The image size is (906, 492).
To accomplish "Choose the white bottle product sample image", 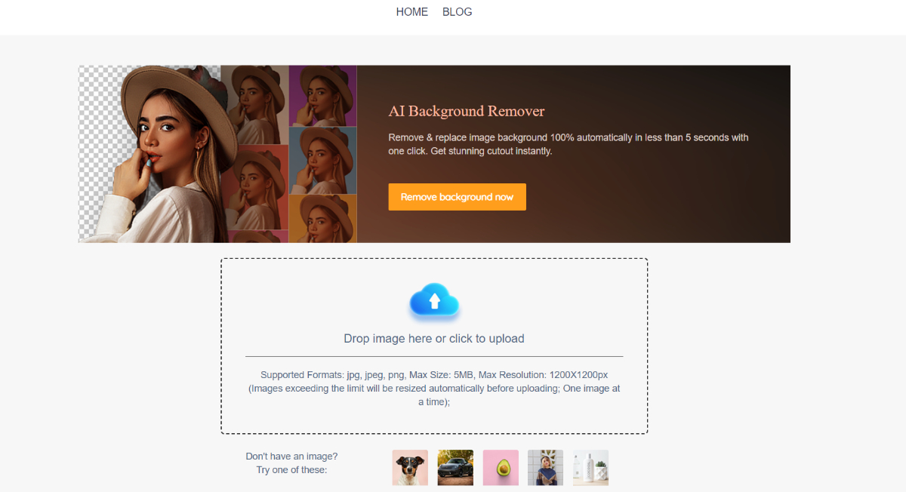I will pos(590,468).
